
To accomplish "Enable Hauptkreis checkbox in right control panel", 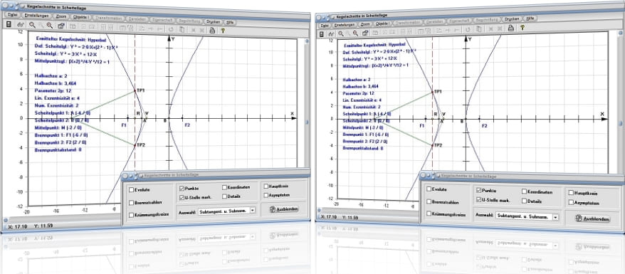I will click(x=571, y=193).
